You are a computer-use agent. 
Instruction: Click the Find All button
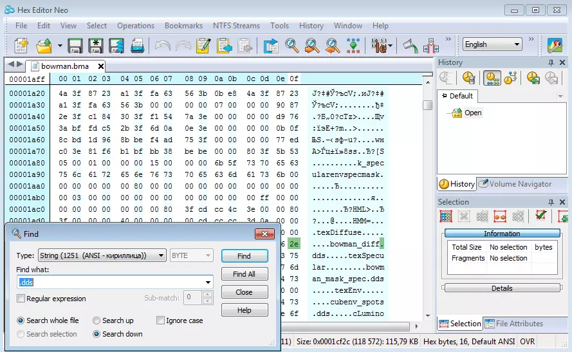point(244,274)
